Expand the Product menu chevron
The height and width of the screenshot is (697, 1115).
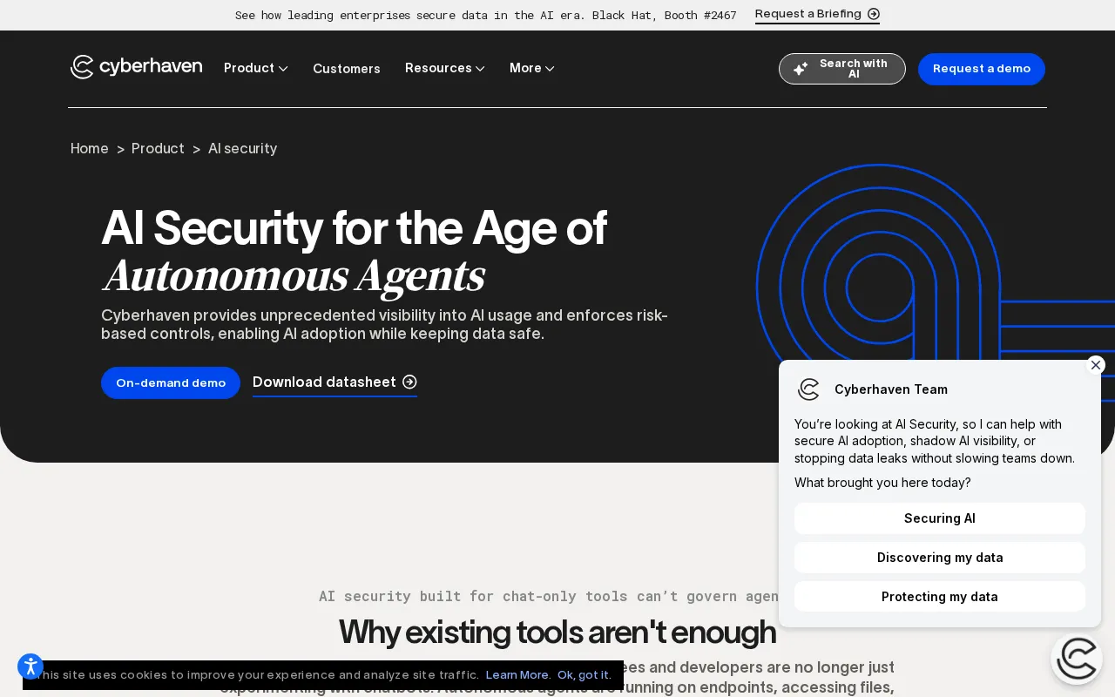coord(283,69)
